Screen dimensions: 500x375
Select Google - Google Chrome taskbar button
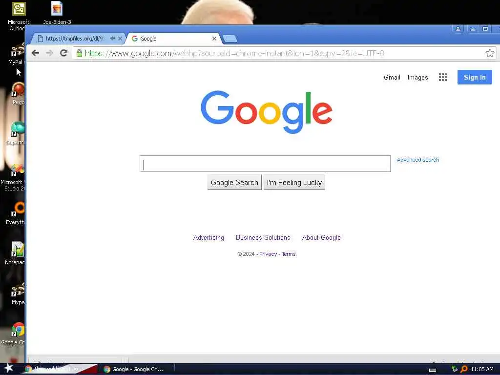coord(138,369)
